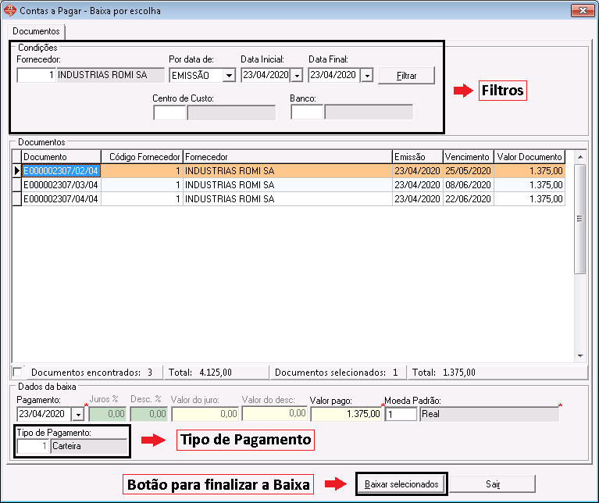This screenshot has height=503, width=599.
Task: Click the Fornecedor code input field
Action: [35, 76]
